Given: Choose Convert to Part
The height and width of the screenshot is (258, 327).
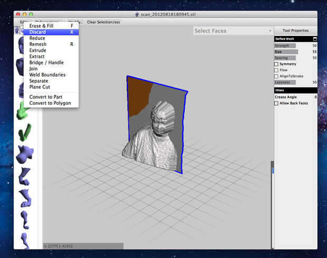Looking at the screenshot, I should tap(51, 97).
